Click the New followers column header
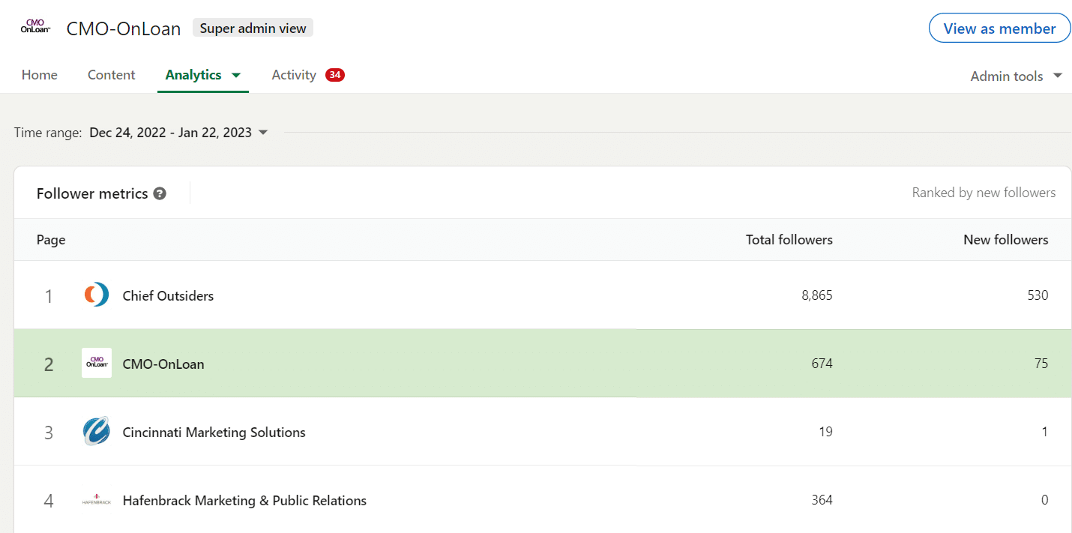The width and height of the screenshot is (1072, 533). click(x=1006, y=240)
